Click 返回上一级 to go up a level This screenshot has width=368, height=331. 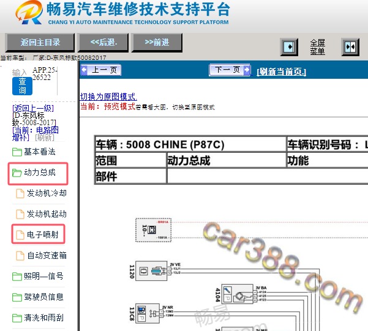coord(33,108)
